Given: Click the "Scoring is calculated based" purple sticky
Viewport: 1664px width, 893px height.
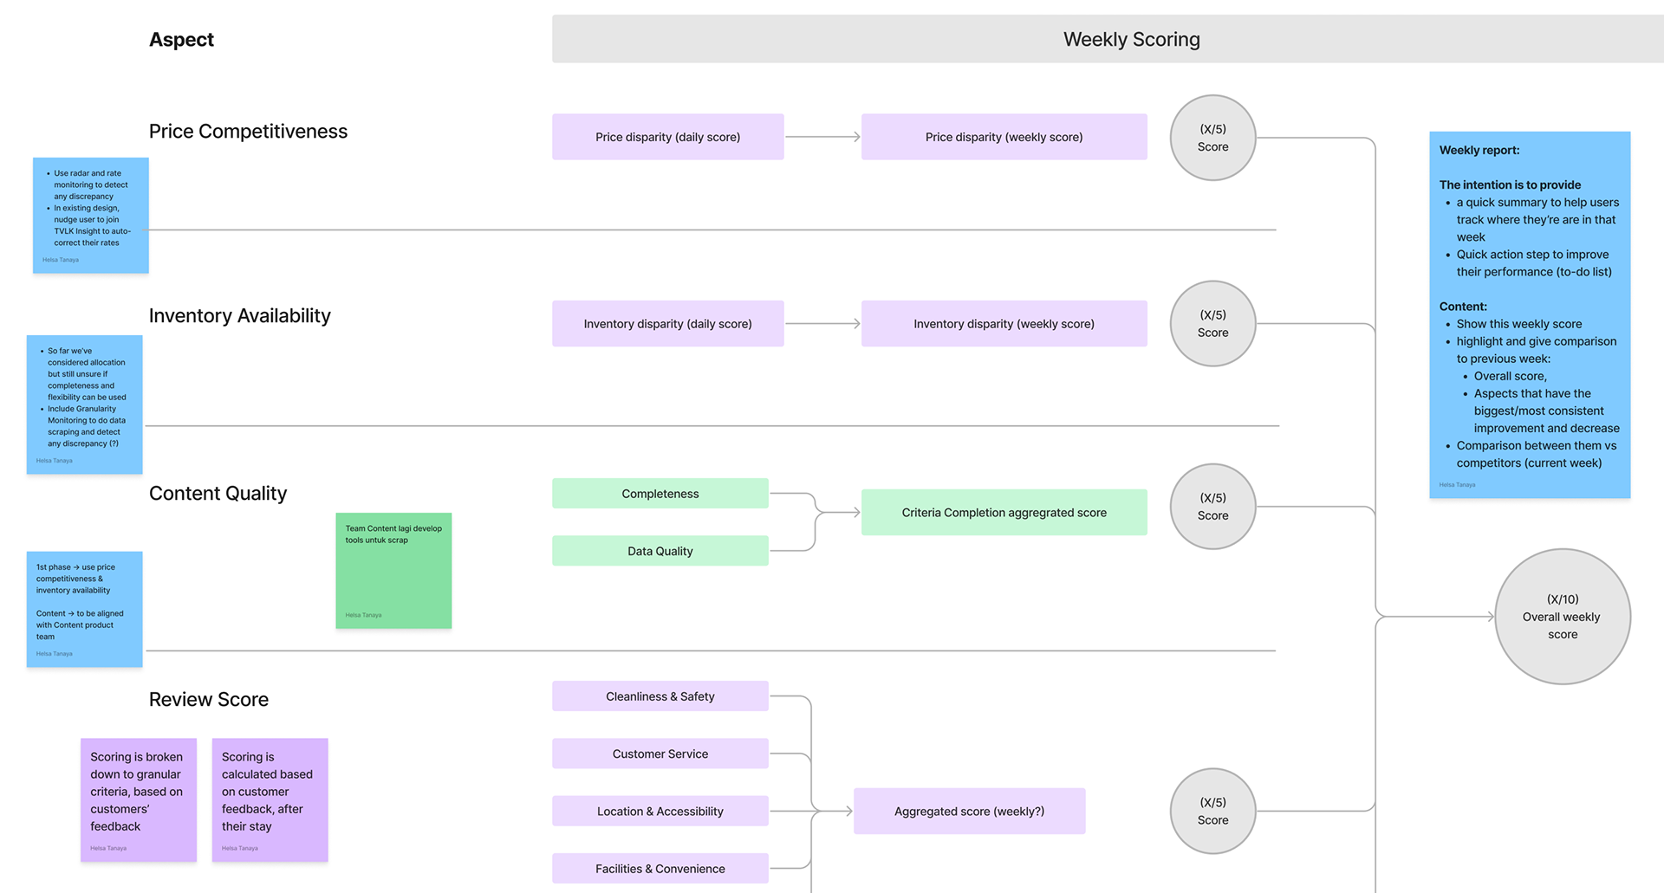Looking at the screenshot, I should tap(270, 799).
